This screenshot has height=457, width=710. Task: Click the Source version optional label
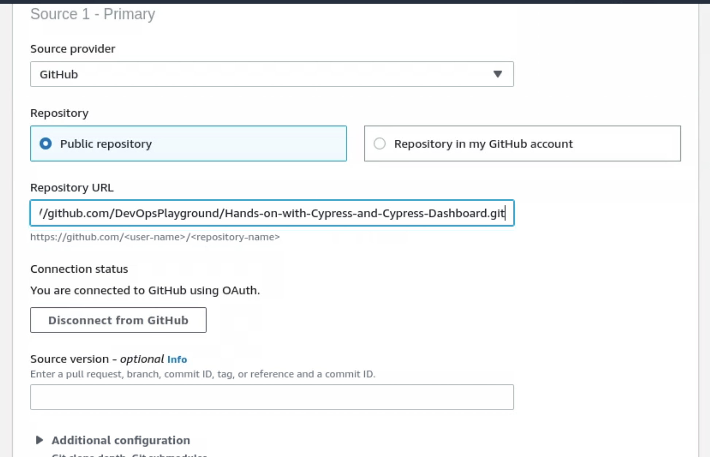coord(97,359)
